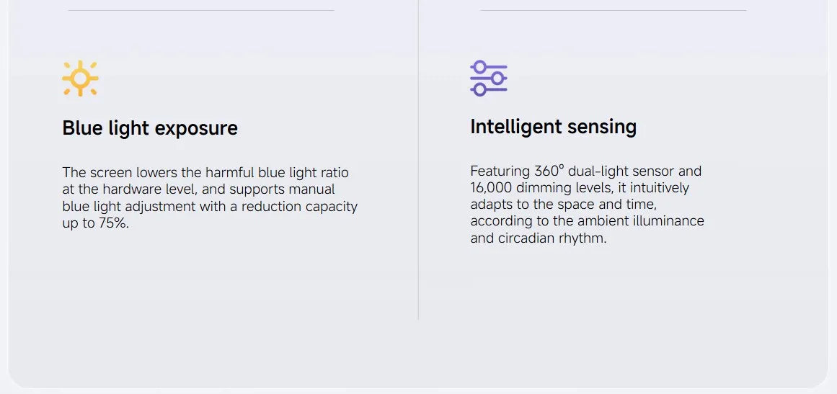Click the middle knob of sliders icon
837x394 pixels.
pyautogui.click(x=497, y=79)
